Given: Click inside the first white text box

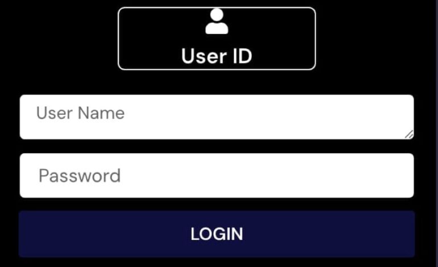Looking at the screenshot, I should pos(217,117).
